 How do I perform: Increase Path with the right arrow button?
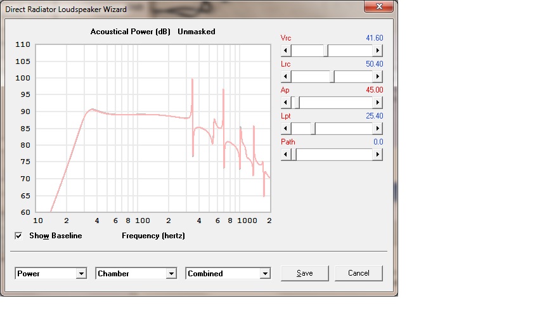click(377, 155)
